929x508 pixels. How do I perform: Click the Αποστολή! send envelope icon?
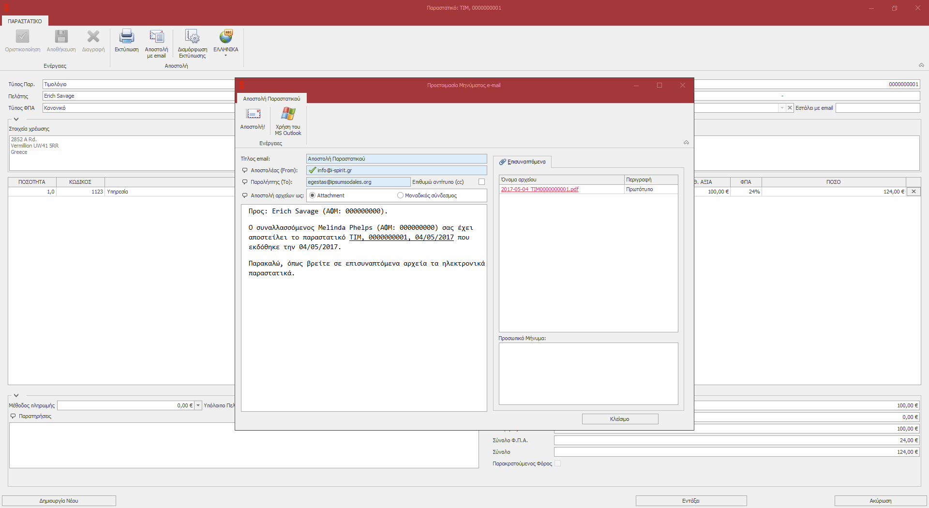[x=253, y=114]
